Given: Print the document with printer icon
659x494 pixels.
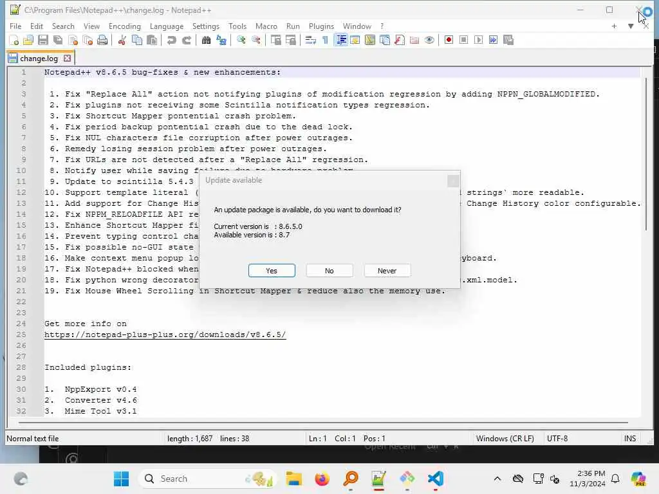Looking at the screenshot, I should [102, 41].
